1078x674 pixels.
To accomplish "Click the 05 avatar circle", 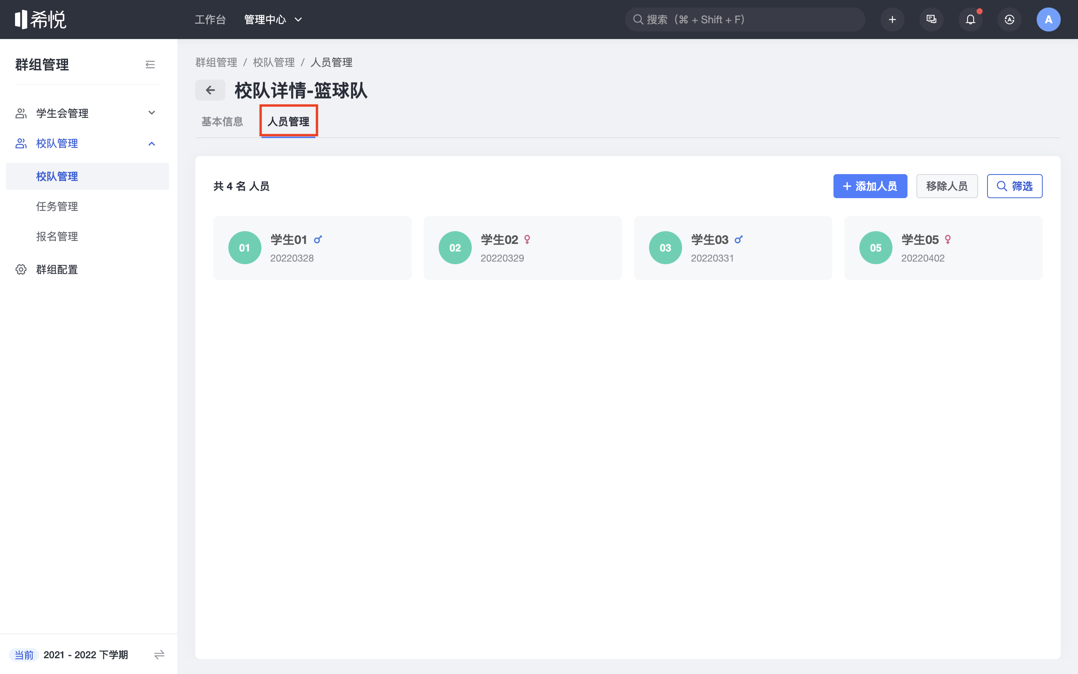I will (x=876, y=248).
